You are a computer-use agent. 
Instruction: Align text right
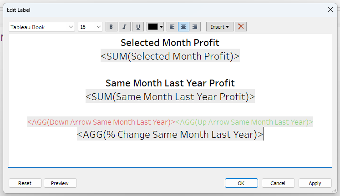tap(195, 27)
